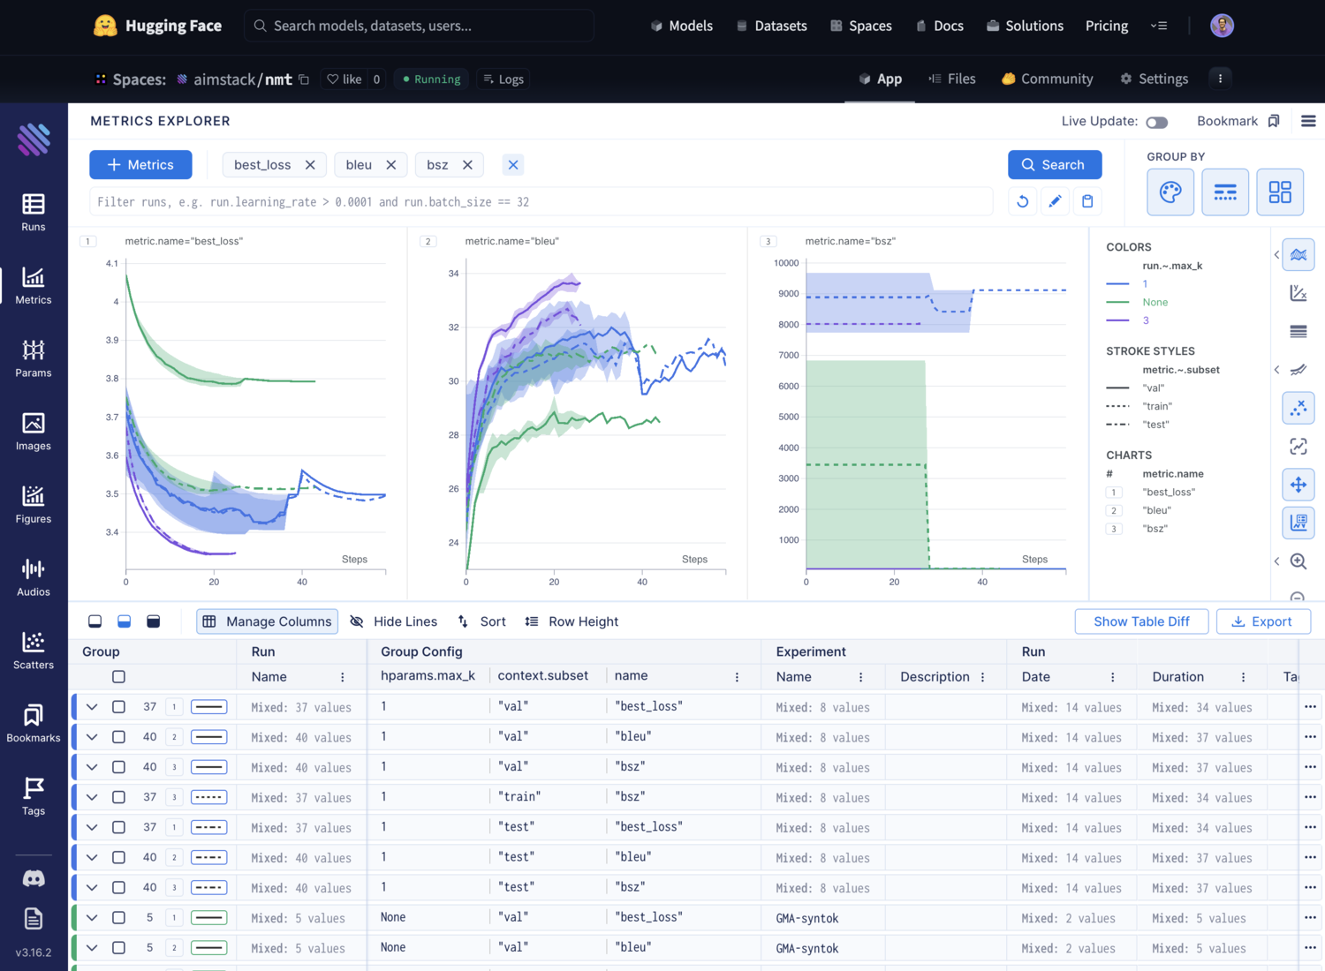The width and height of the screenshot is (1325, 971).
Task: Open the smoothing options arrow
Action: [1276, 370]
